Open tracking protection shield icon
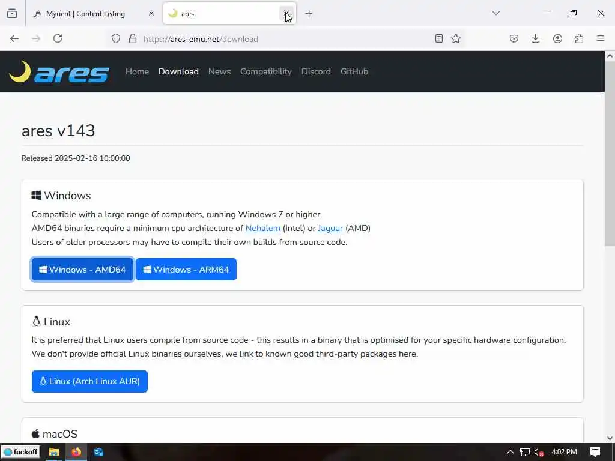This screenshot has height=461, width=615. (116, 38)
